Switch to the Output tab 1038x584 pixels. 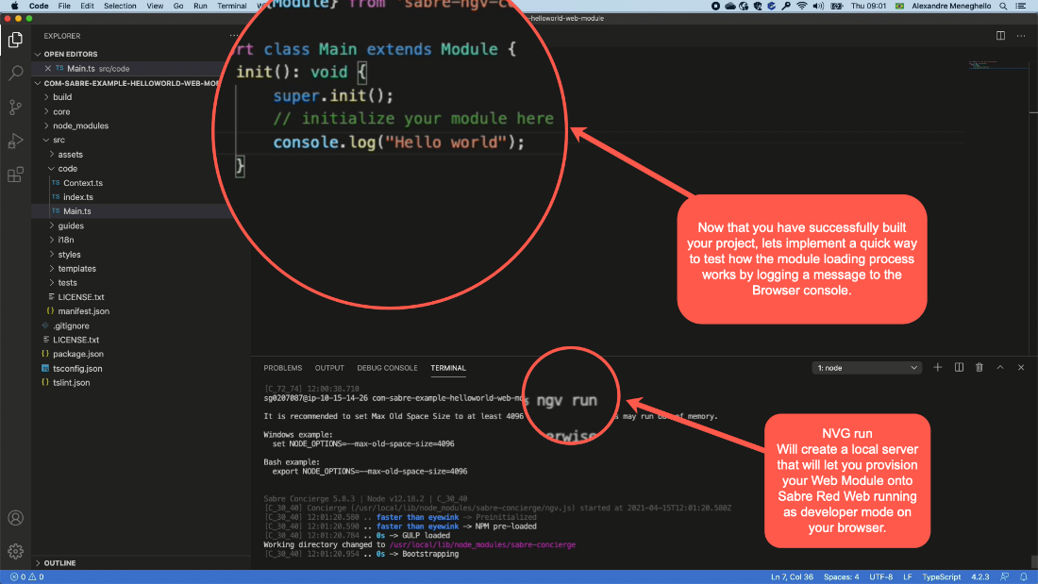point(329,368)
